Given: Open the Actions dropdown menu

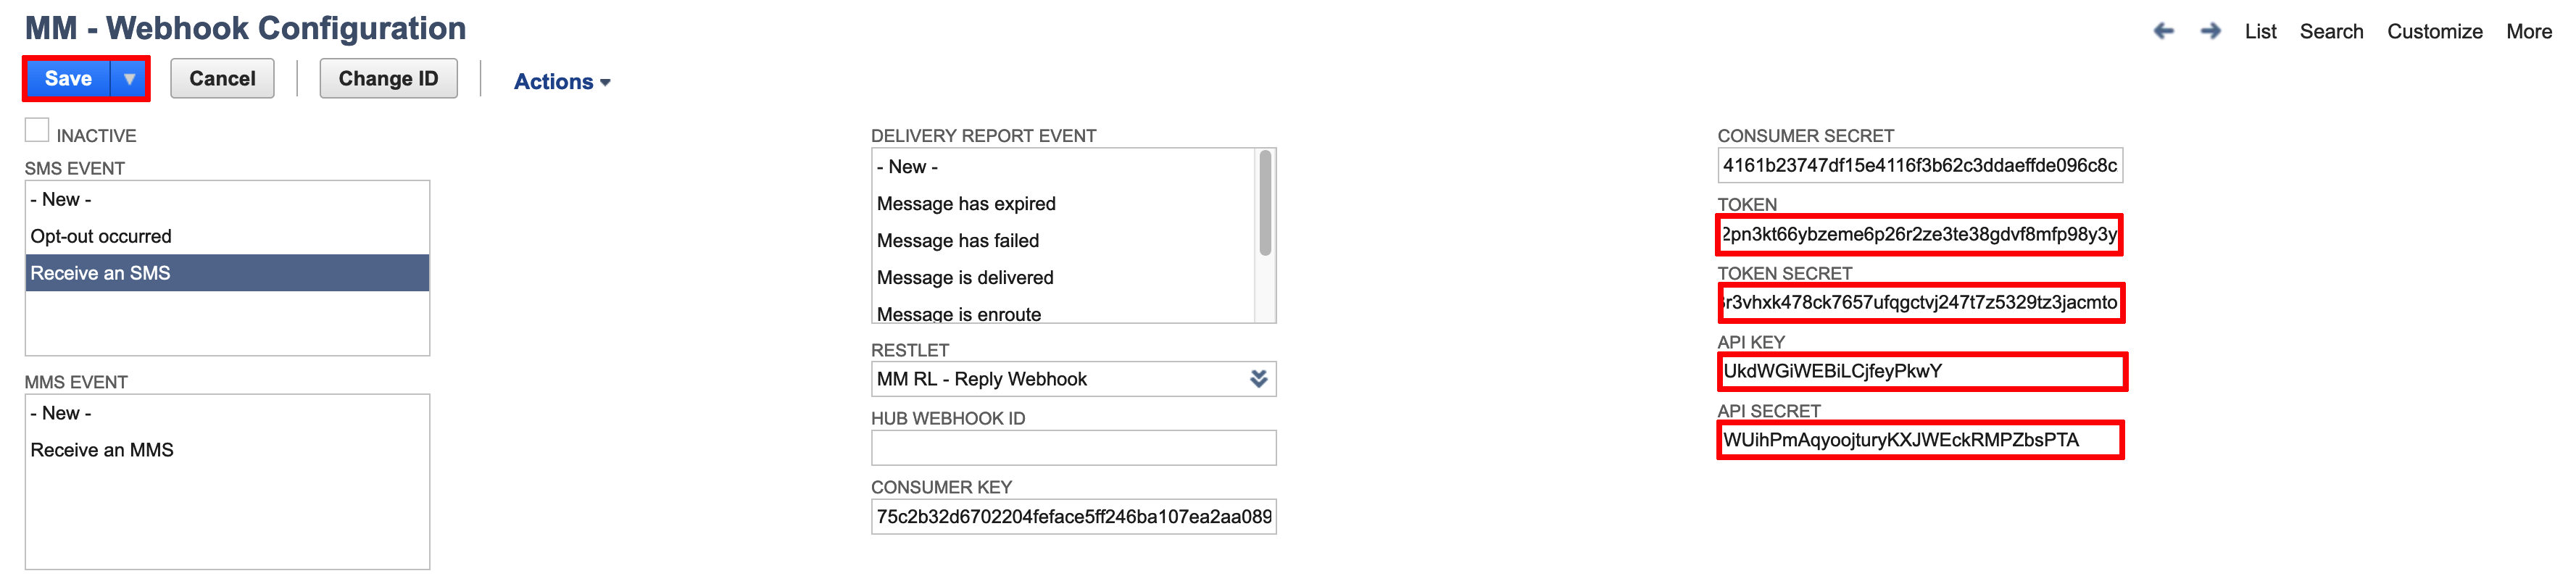Looking at the screenshot, I should click(560, 81).
